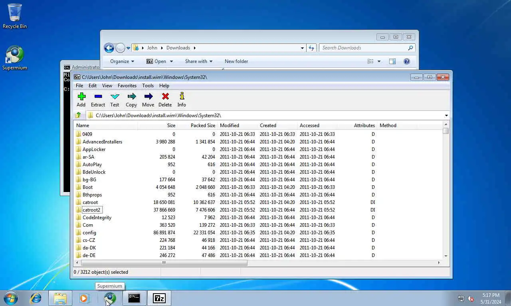The image size is (511, 306).
Task: Run the Test archive tool
Action: pyautogui.click(x=115, y=96)
